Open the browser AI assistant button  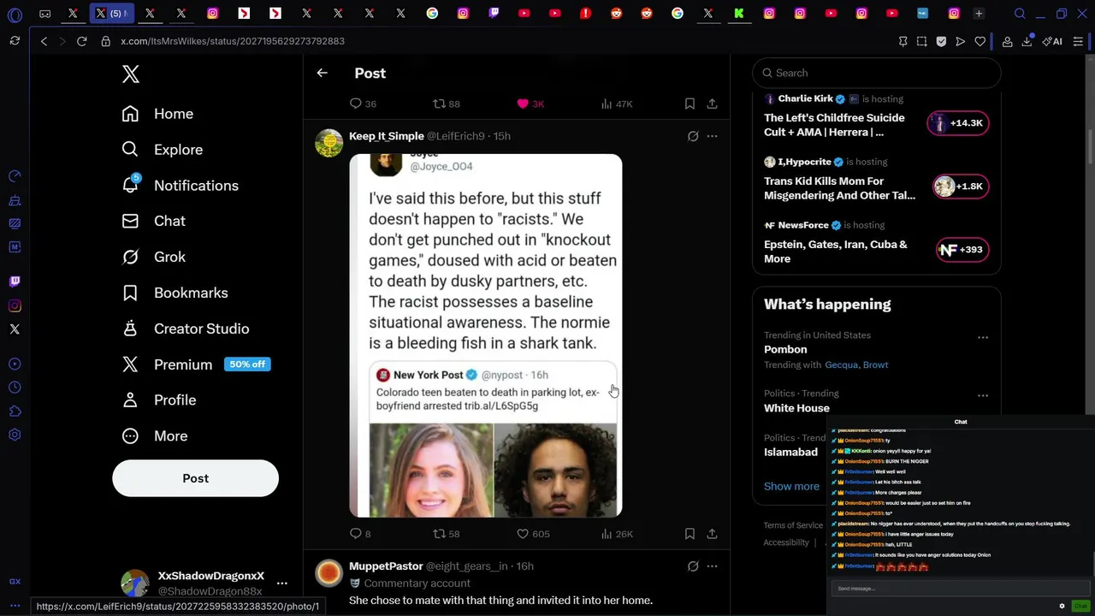pos(1052,41)
